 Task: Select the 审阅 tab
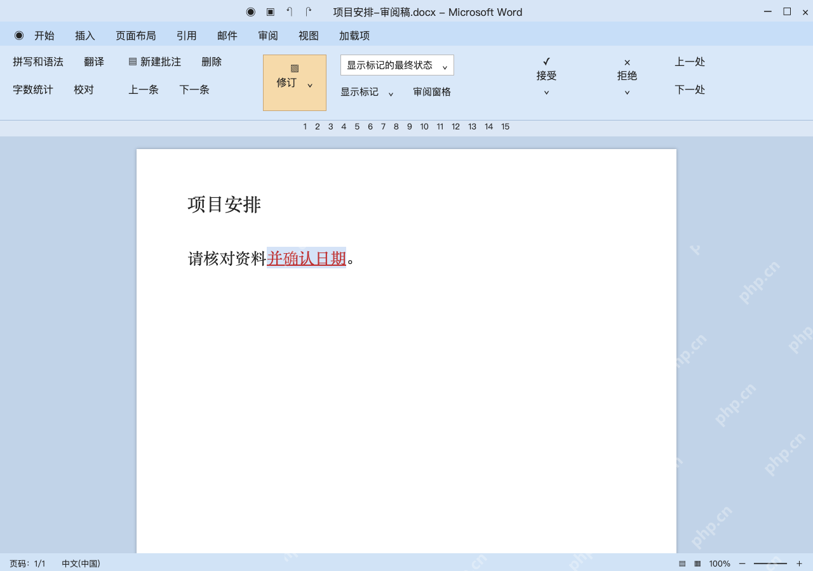268,36
